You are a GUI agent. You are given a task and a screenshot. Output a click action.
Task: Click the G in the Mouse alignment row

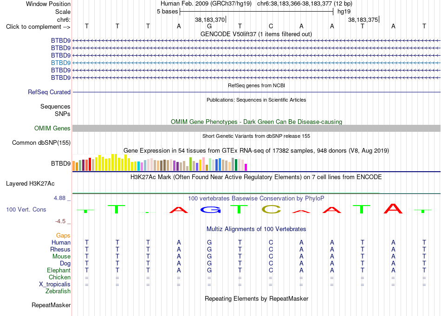[209, 257]
